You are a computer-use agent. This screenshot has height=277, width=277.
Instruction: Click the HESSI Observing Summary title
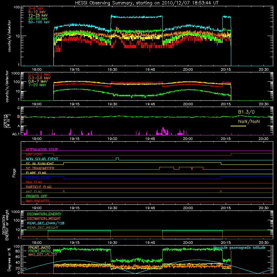147,3
